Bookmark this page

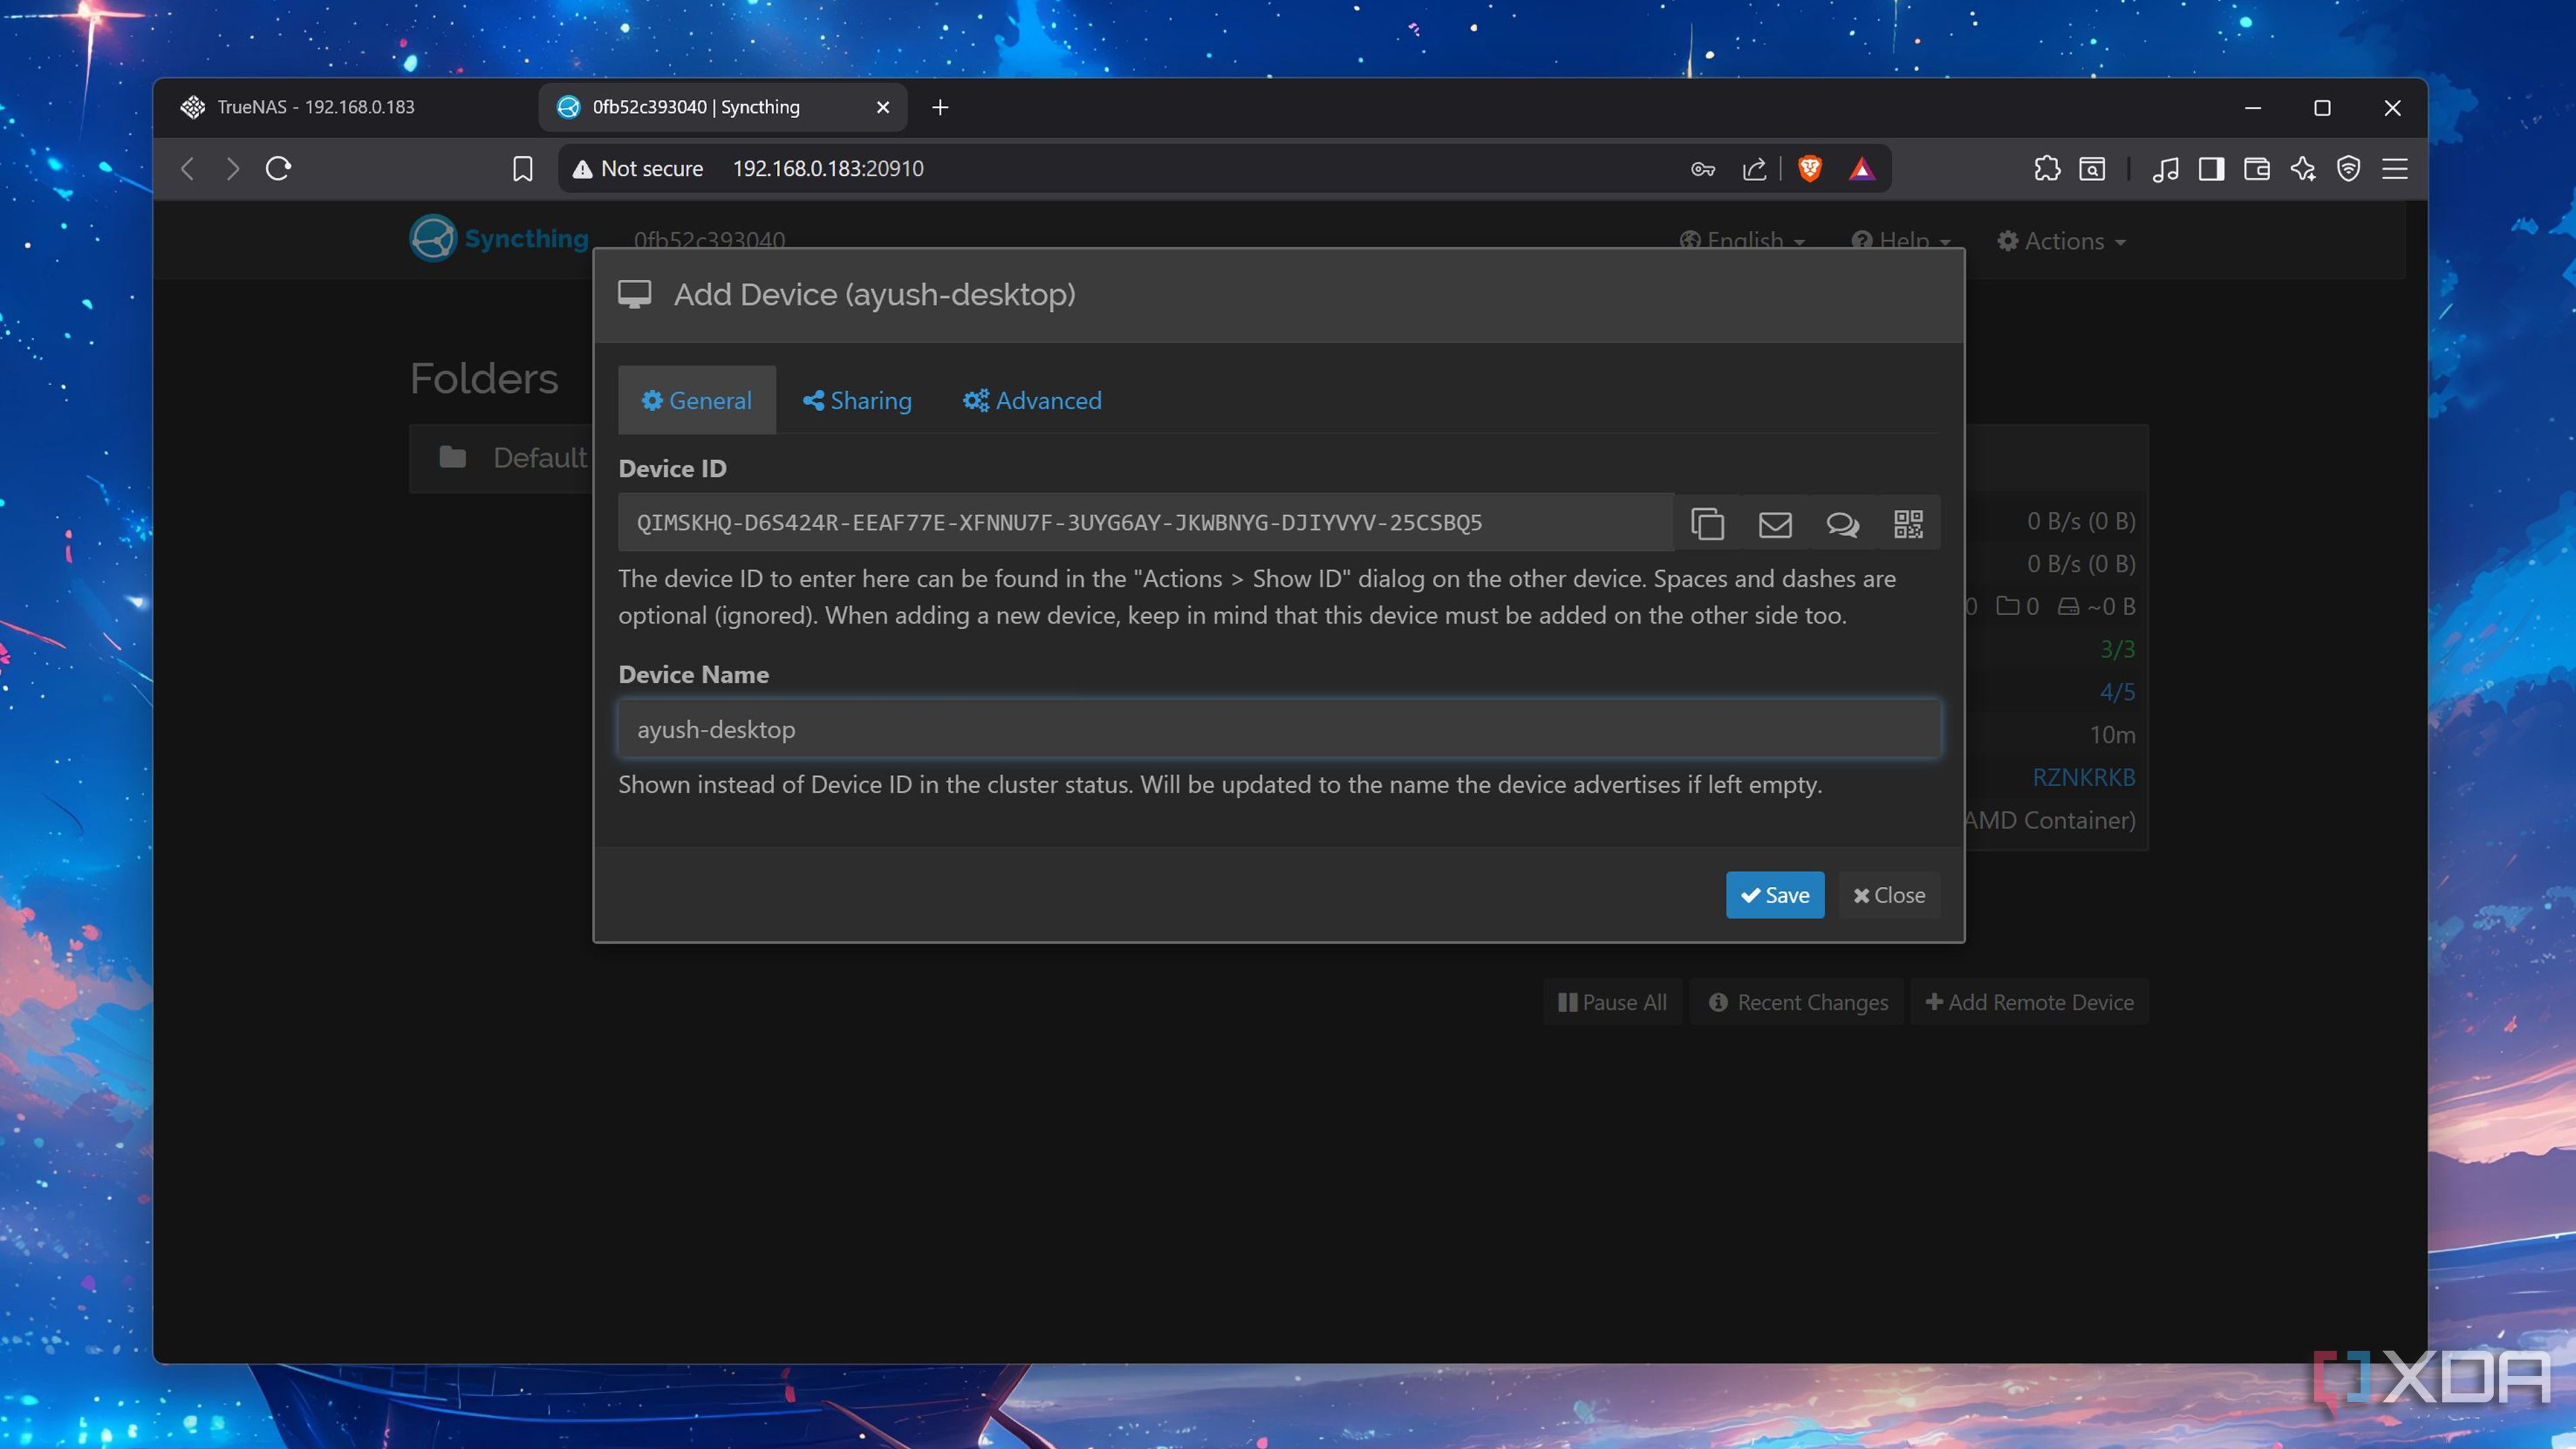pos(522,169)
